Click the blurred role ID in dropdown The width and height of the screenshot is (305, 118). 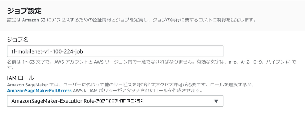pyautogui.click(x=120, y=101)
